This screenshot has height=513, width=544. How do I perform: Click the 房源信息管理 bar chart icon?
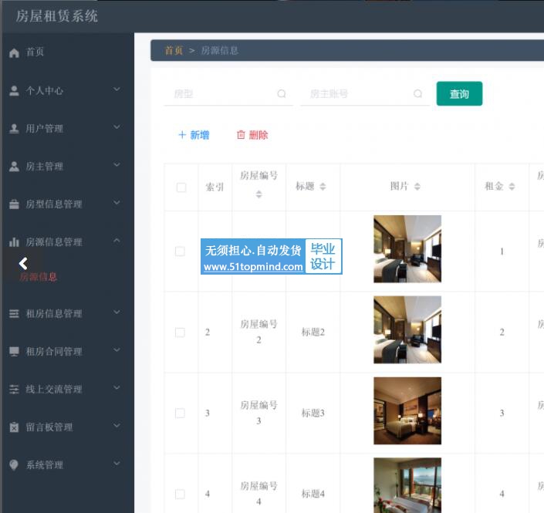(14, 241)
